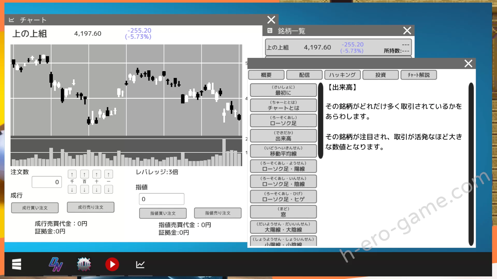497x279 pixels.
Task: Increase order quantity by ten (十 up arrow)
Action: pyautogui.click(x=97, y=174)
